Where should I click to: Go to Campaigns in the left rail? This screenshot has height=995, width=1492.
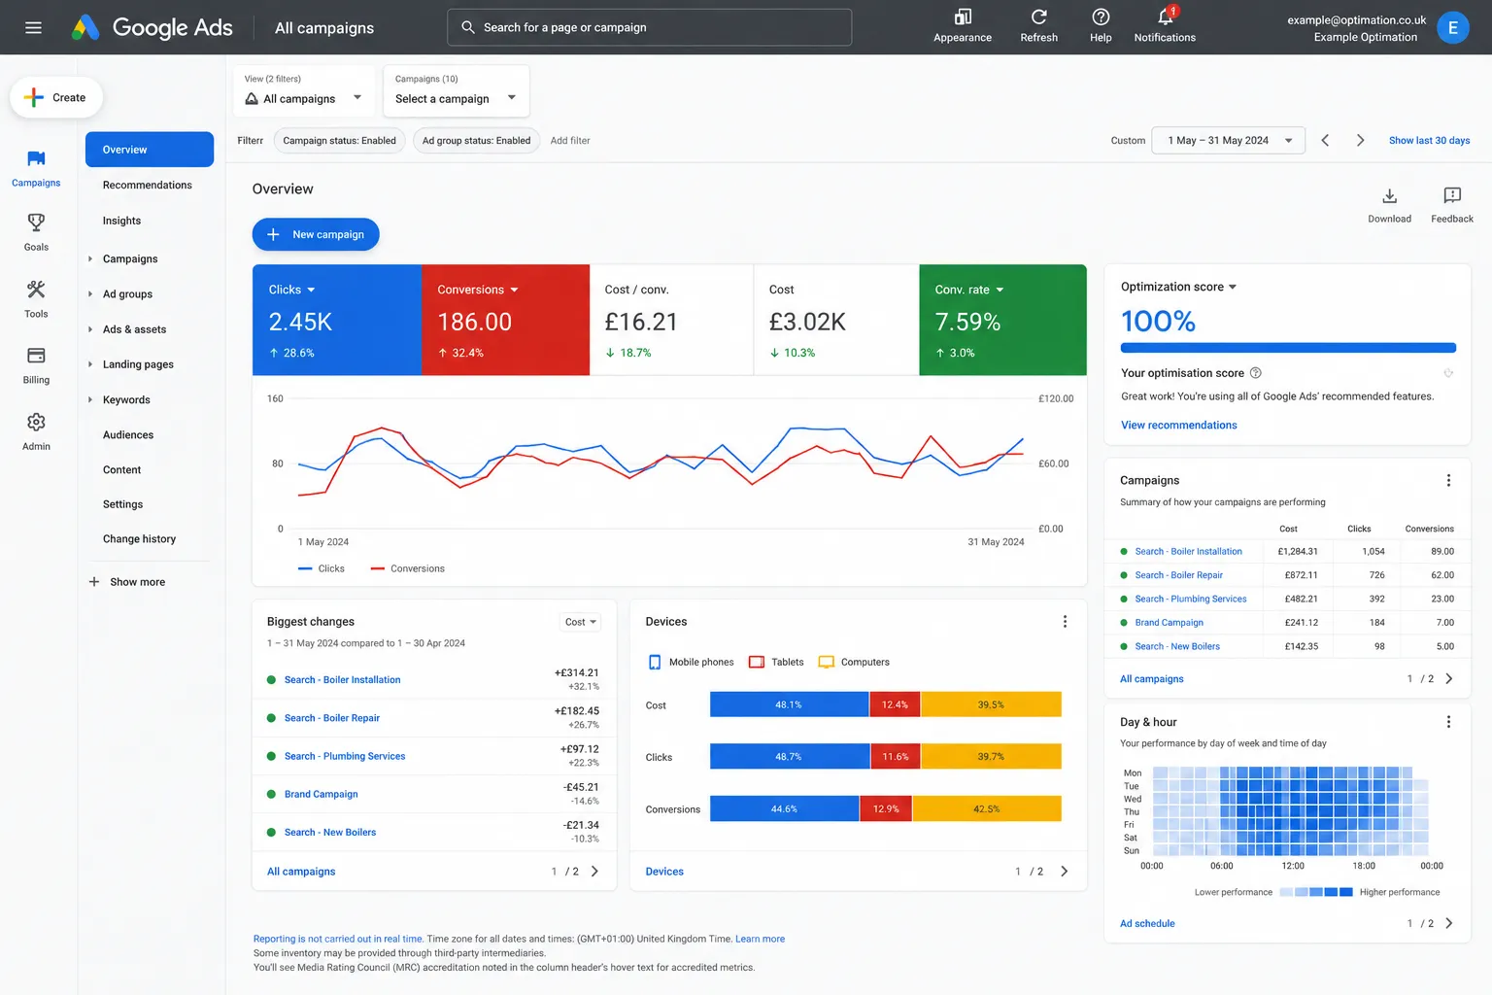pyautogui.click(x=36, y=168)
